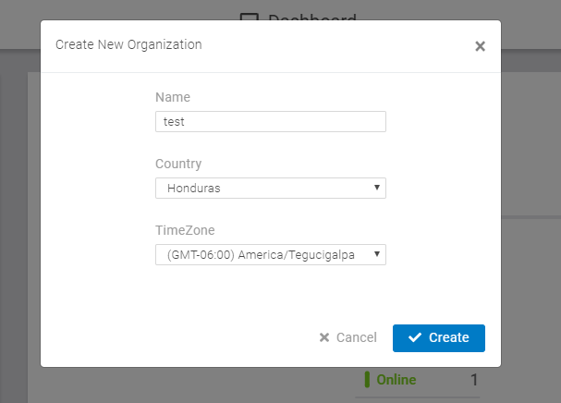The height and width of the screenshot is (403, 561).
Task: Click the arrow of the TimeZone dropdown
Action: point(377,254)
